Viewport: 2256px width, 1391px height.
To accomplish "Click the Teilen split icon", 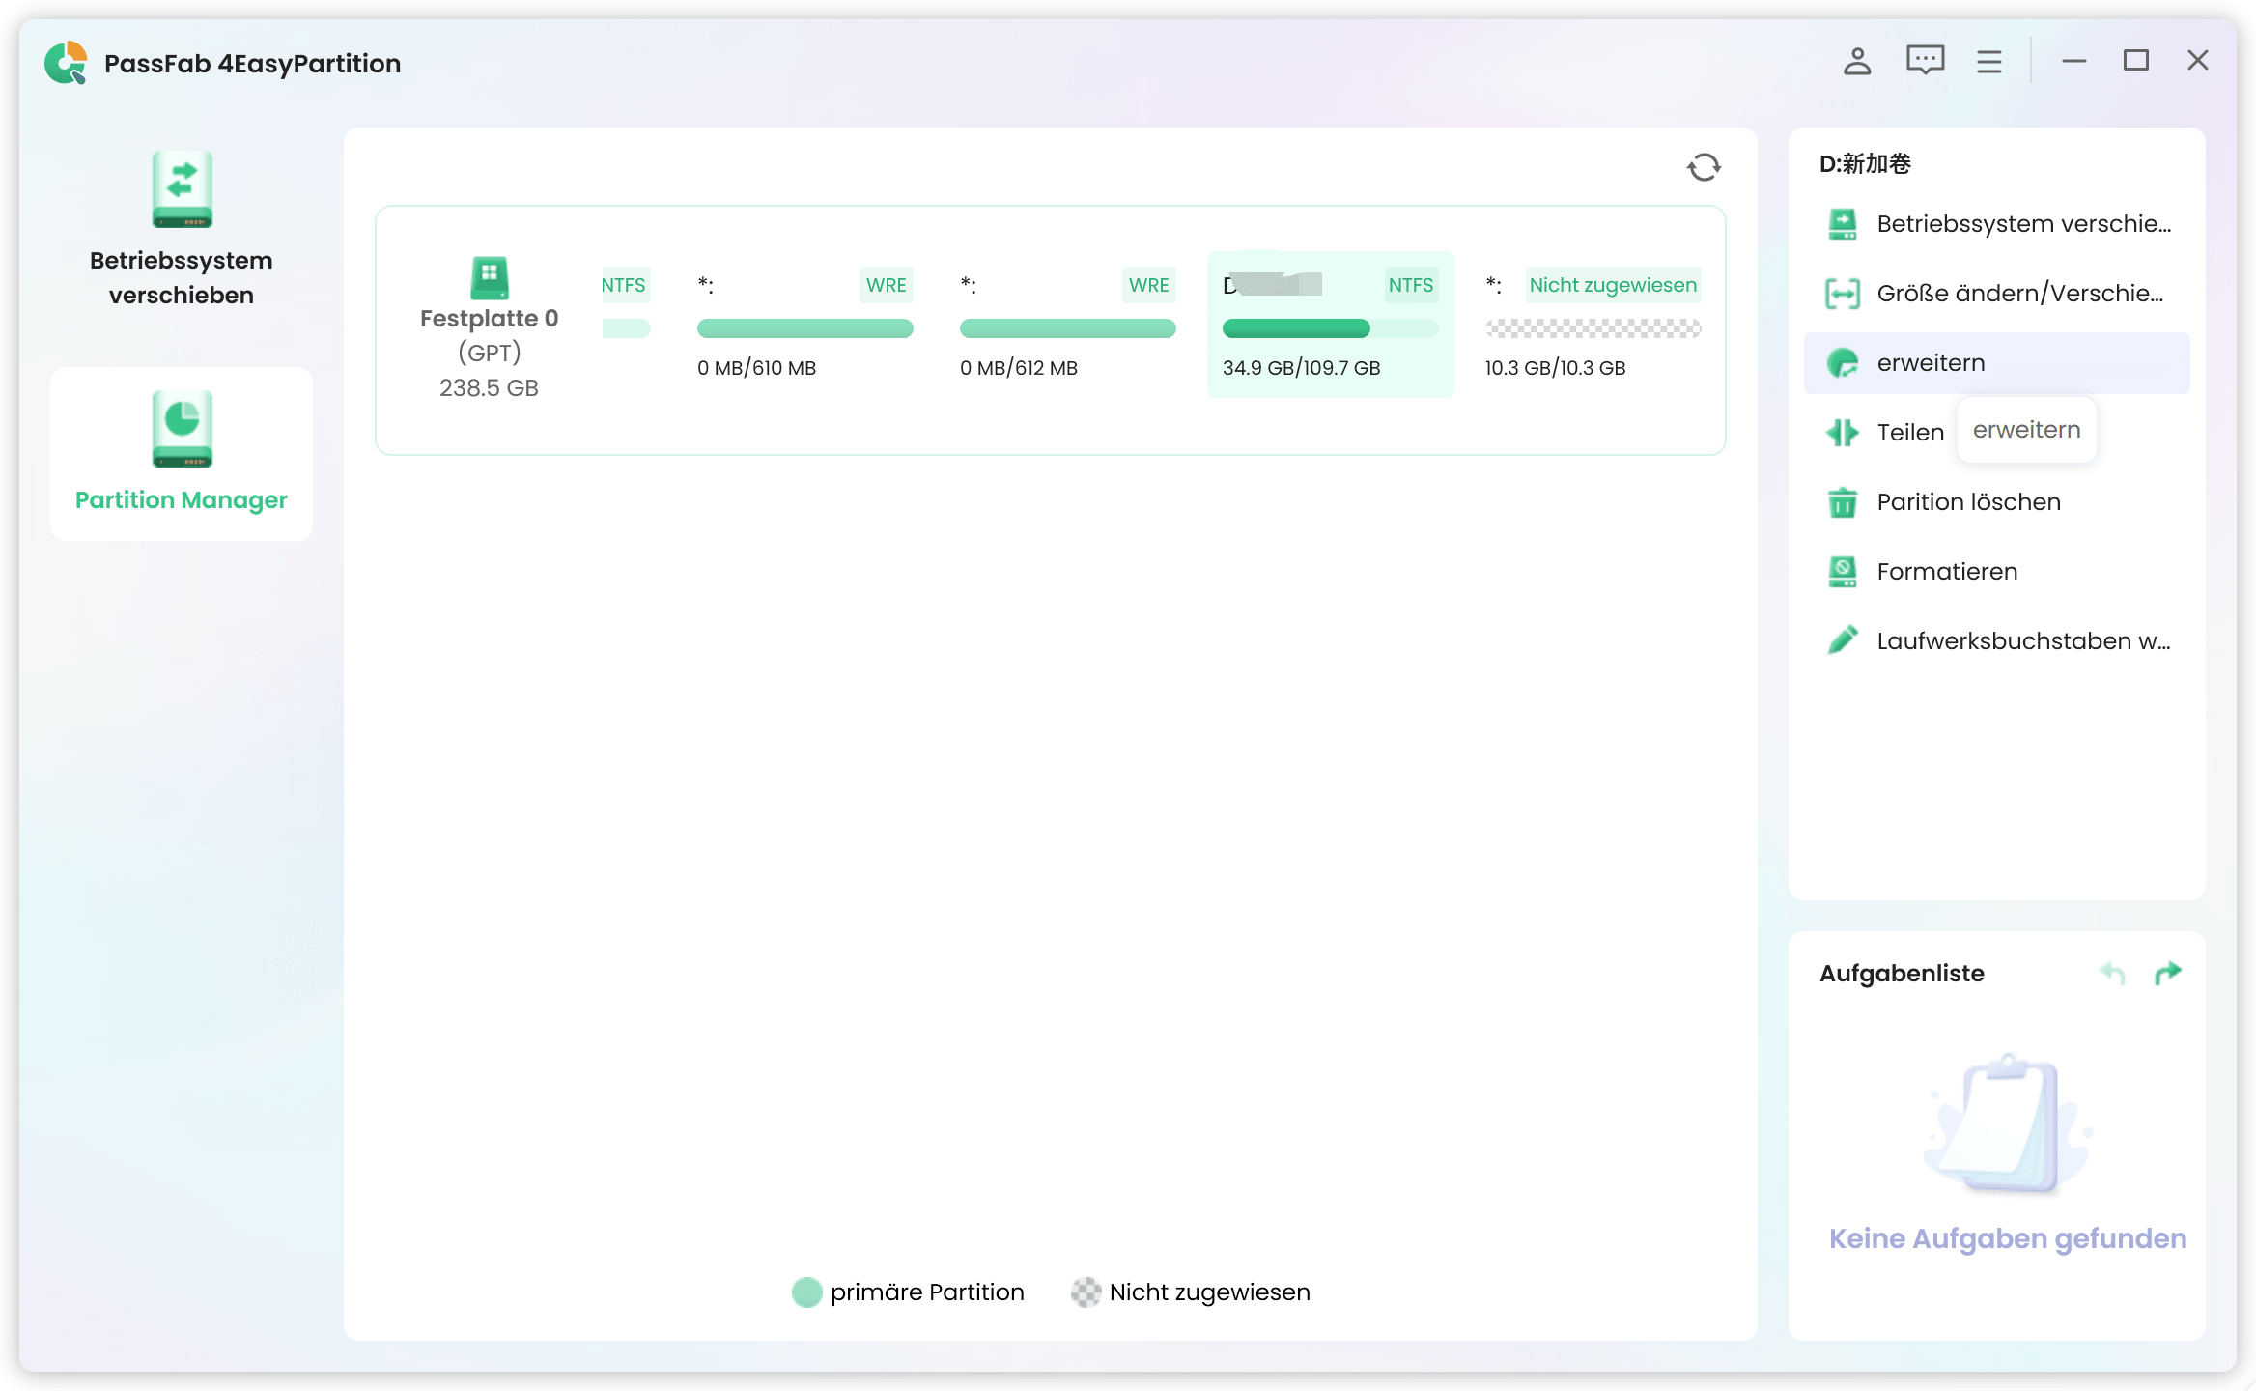I will 1843,433.
